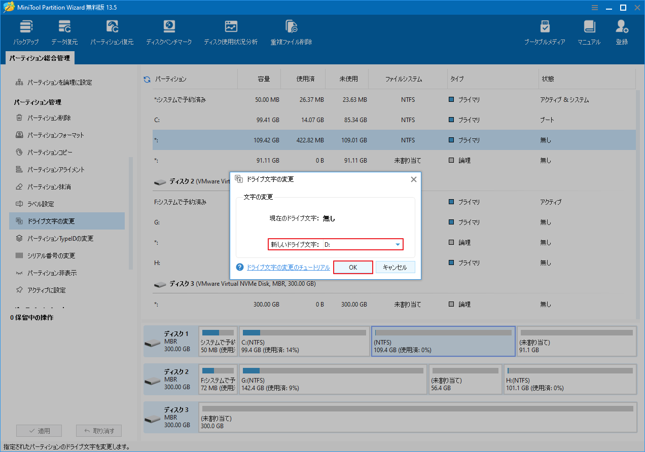Click the 適用 (Apply) button

coord(39,430)
